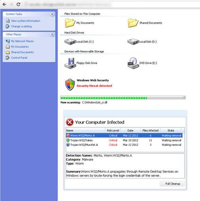Select the Trojan:W32/Yakes row
The height and width of the screenshot is (201, 200).
[x=124, y=140]
